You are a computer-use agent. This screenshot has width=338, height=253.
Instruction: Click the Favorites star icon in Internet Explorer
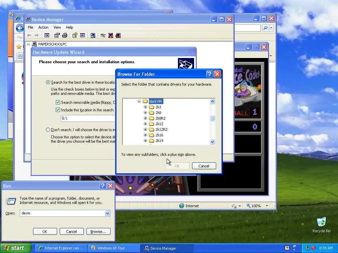pyautogui.click(x=19, y=47)
